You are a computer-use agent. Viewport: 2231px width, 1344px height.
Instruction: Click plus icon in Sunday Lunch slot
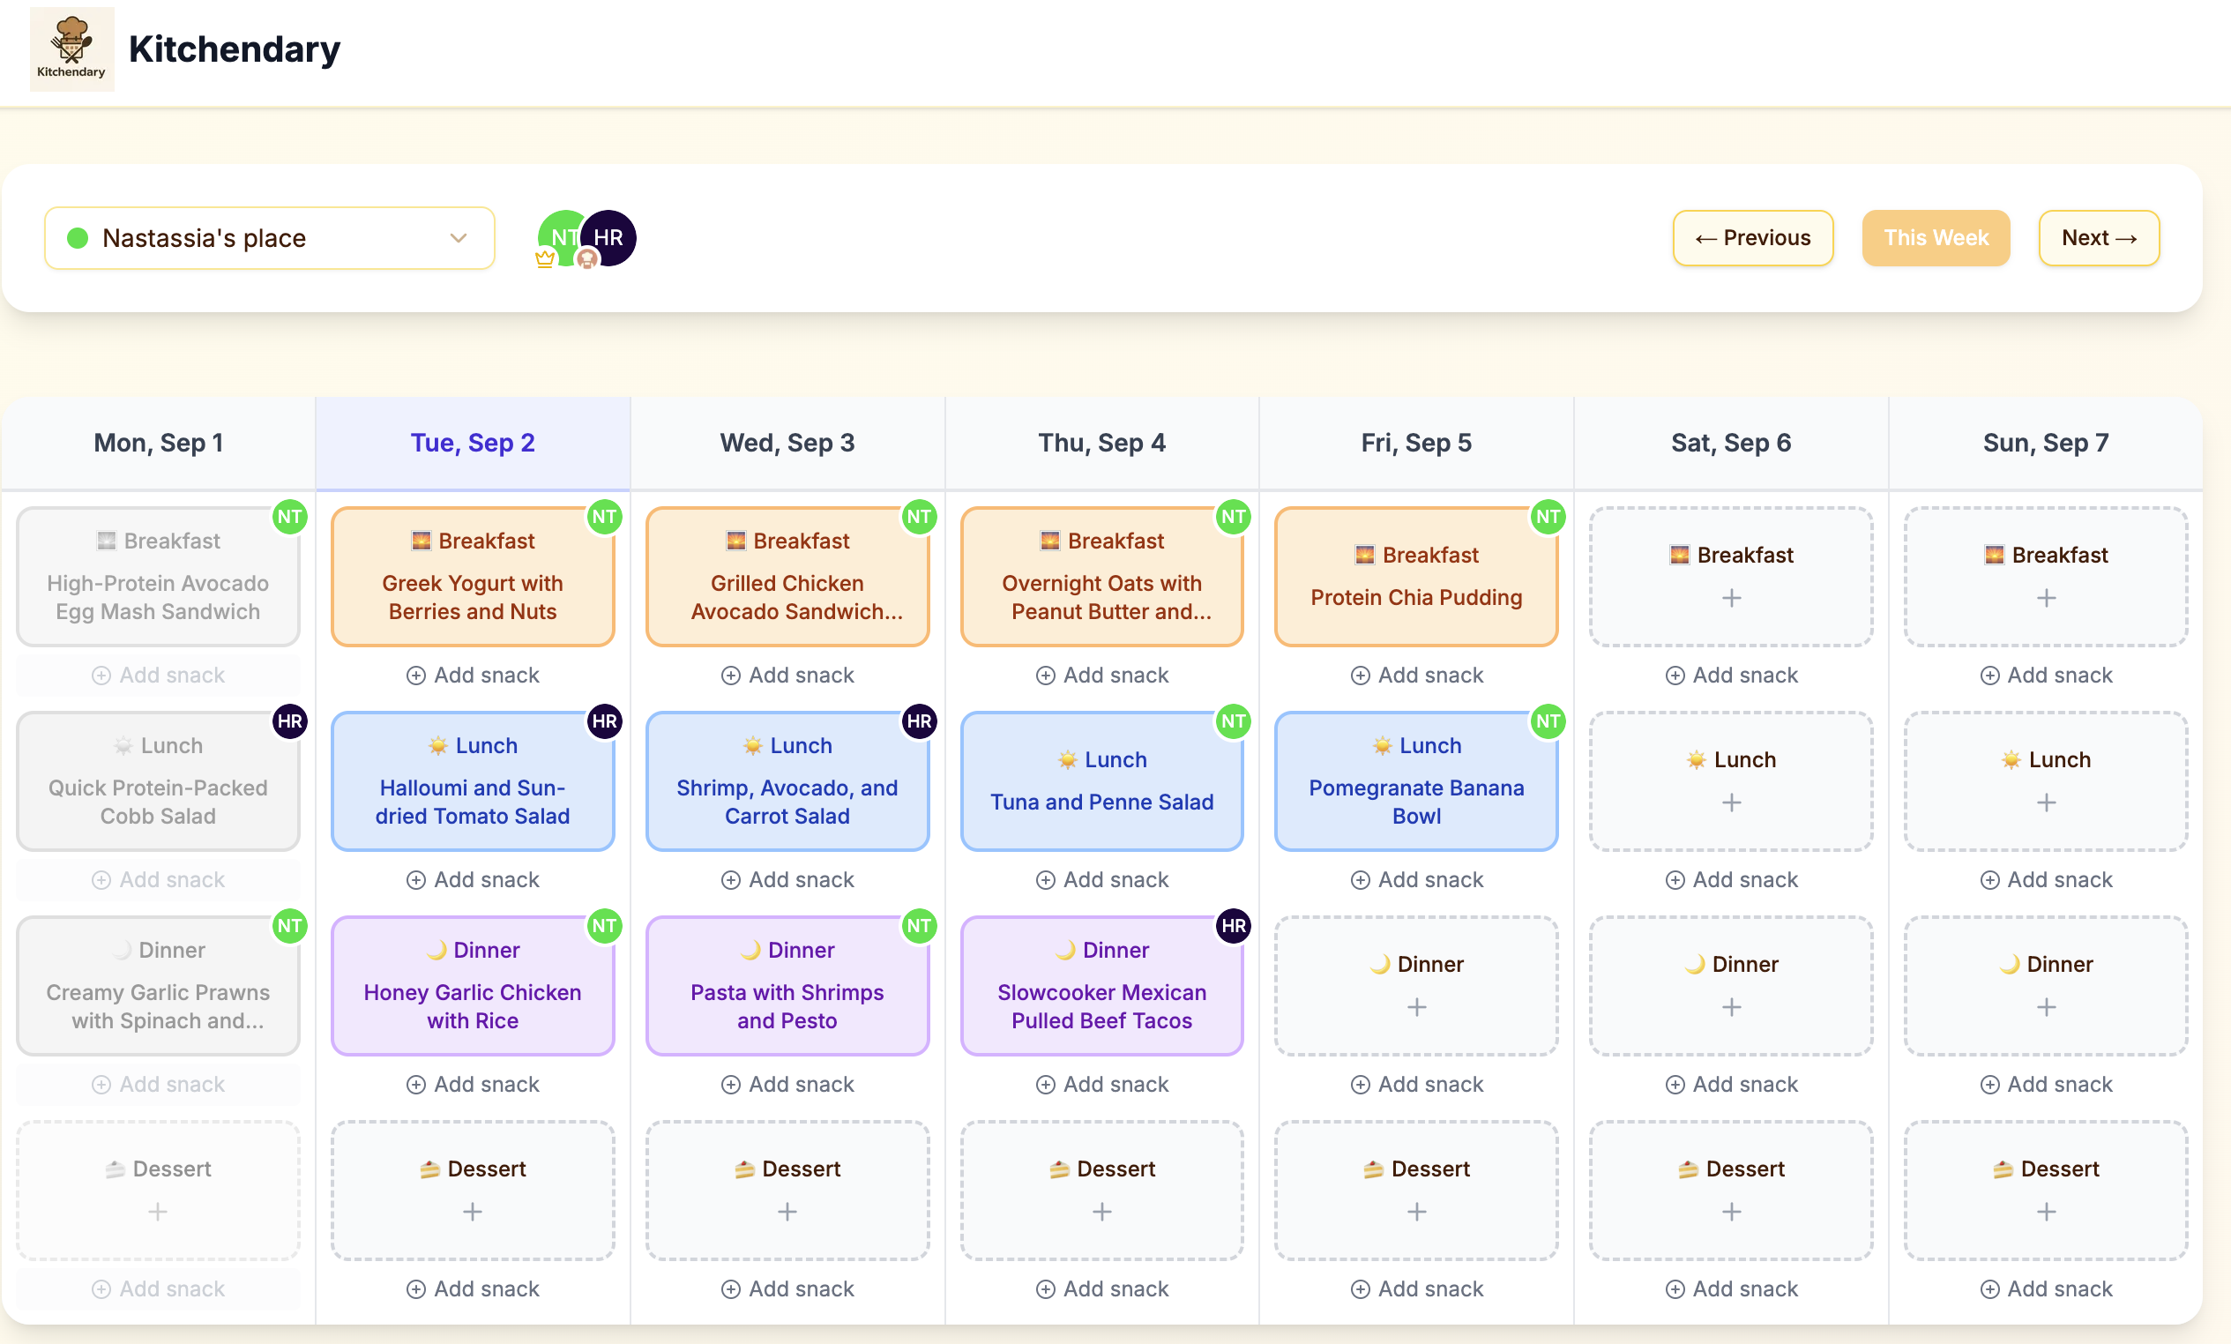(2046, 803)
